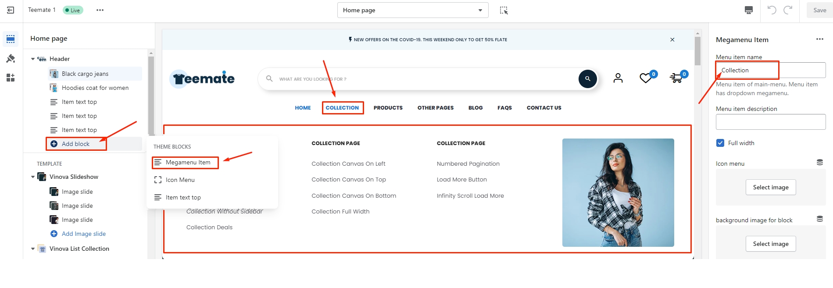Open the Home page template dropdown
This screenshot has height=288, width=833.
pyautogui.click(x=412, y=10)
